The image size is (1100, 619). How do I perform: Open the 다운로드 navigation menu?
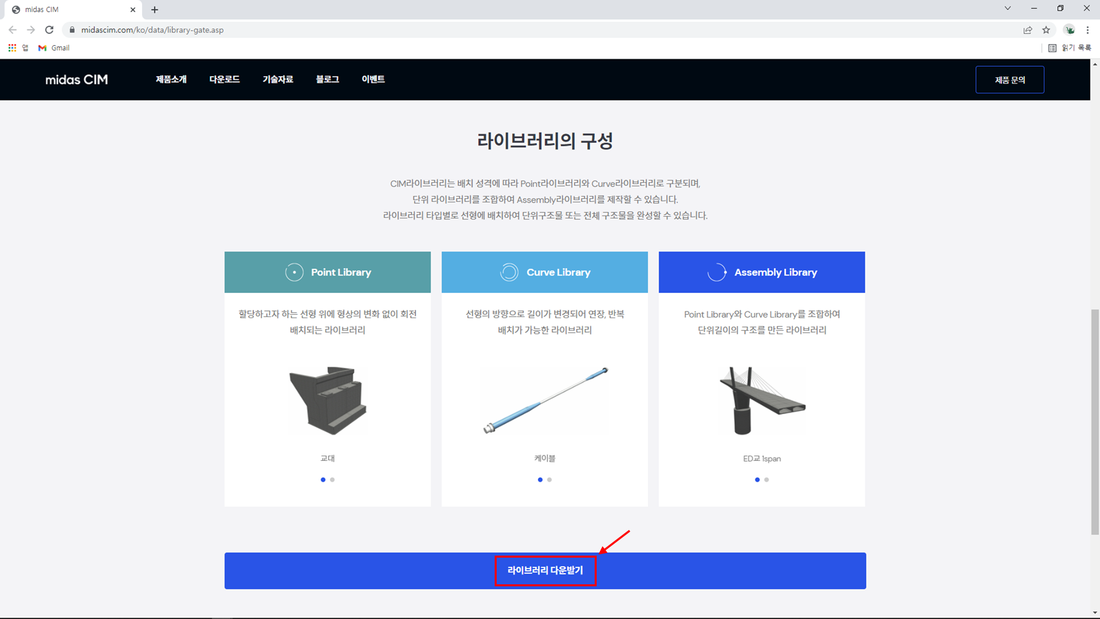(225, 79)
